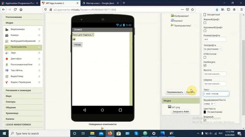Select the Камера component icon
This screenshot has height=137, width=245.
point(7,35)
